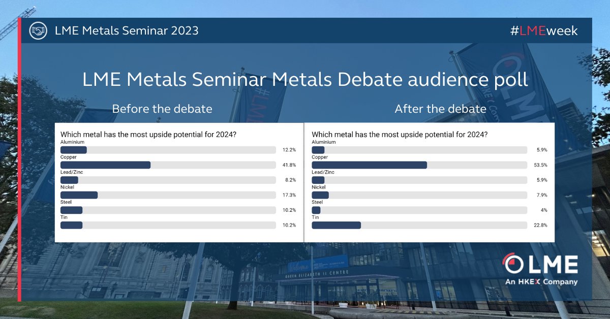610x319 pixels.
Task: Click the after-debate poll question text
Action: point(400,135)
